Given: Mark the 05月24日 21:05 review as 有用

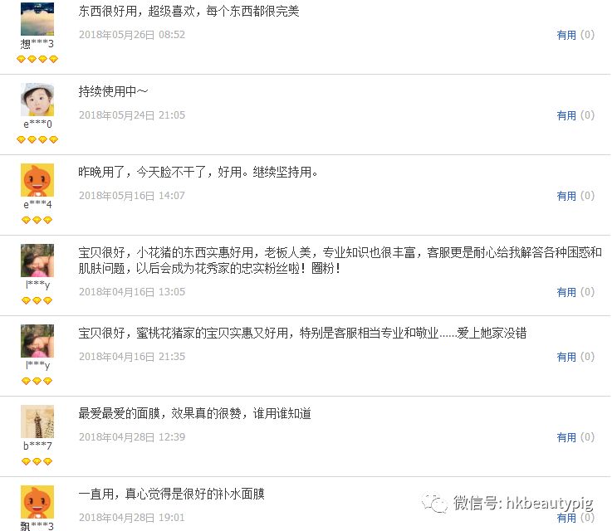Looking at the screenshot, I should coord(566,115).
